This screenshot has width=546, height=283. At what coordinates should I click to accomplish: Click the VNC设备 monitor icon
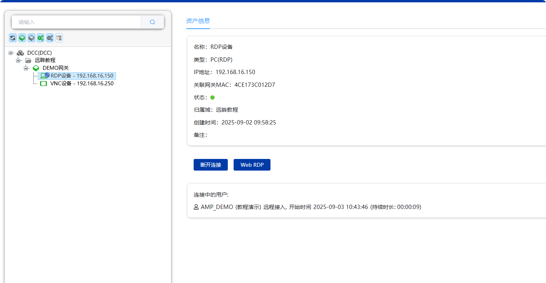point(43,83)
